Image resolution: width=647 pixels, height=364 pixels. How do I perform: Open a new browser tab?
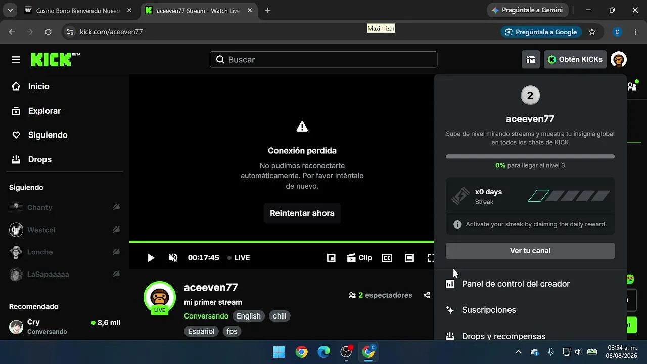[268, 10]
